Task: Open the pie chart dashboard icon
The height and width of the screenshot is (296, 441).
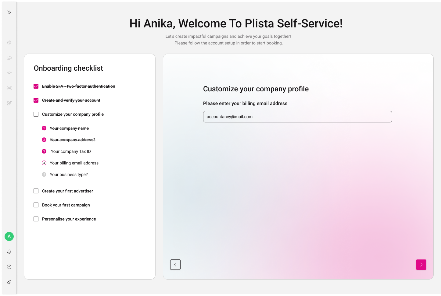Action: 9,43
